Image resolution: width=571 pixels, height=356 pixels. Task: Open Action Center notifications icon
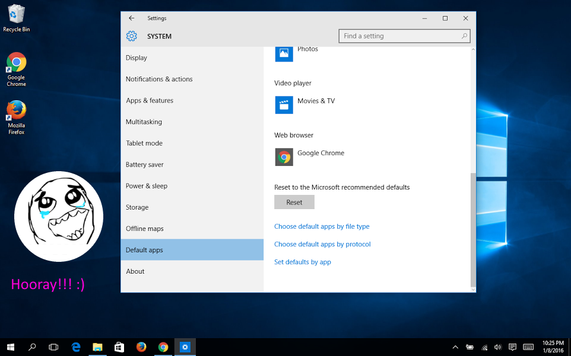tap(512, 347)
